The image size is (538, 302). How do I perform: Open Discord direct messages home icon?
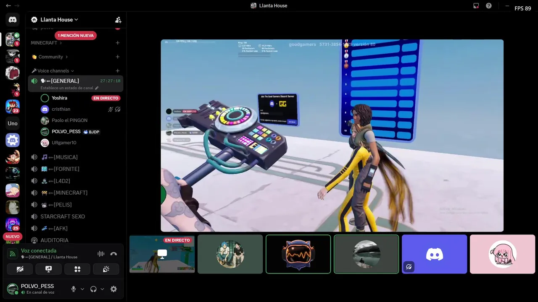coord(13,20)
